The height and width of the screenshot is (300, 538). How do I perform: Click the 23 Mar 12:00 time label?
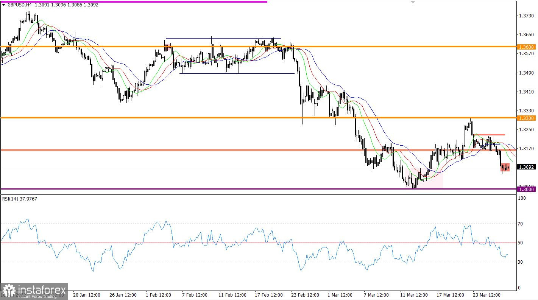(487, 295)
